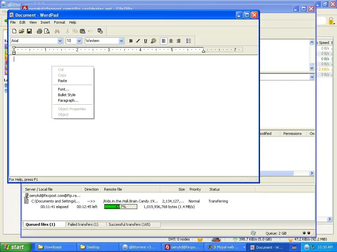Open WordPad Insert menu
337x252 pixels.
tap(45, 22)
